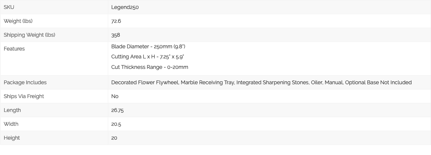Select the 20 height value
Image resolution: width=431 pixels, height=155 pixels.
(x=114, y=138)
